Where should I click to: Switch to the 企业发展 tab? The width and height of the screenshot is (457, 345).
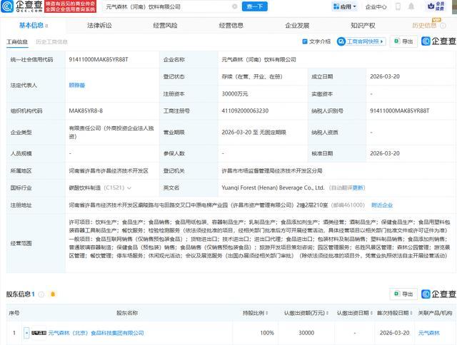(x=297, y=26)
